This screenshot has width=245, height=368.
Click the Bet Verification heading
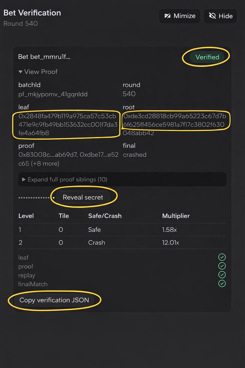pos(32,13)
